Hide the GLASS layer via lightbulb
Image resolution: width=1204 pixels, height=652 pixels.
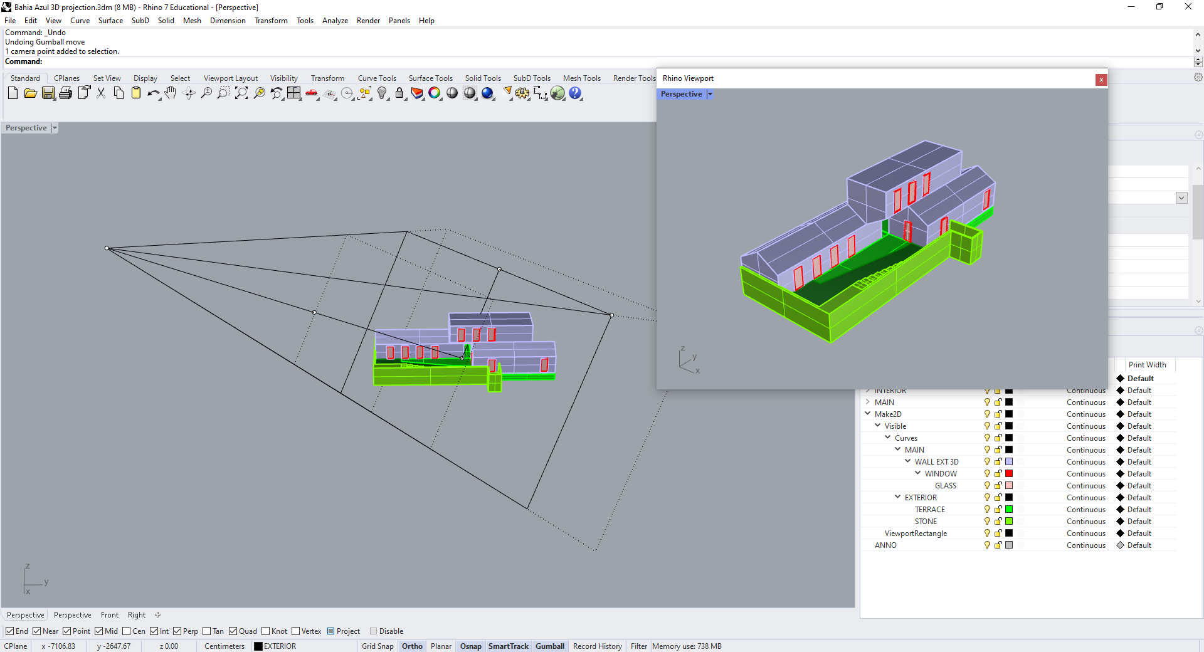pyautogui.click(x=987, y=485)
